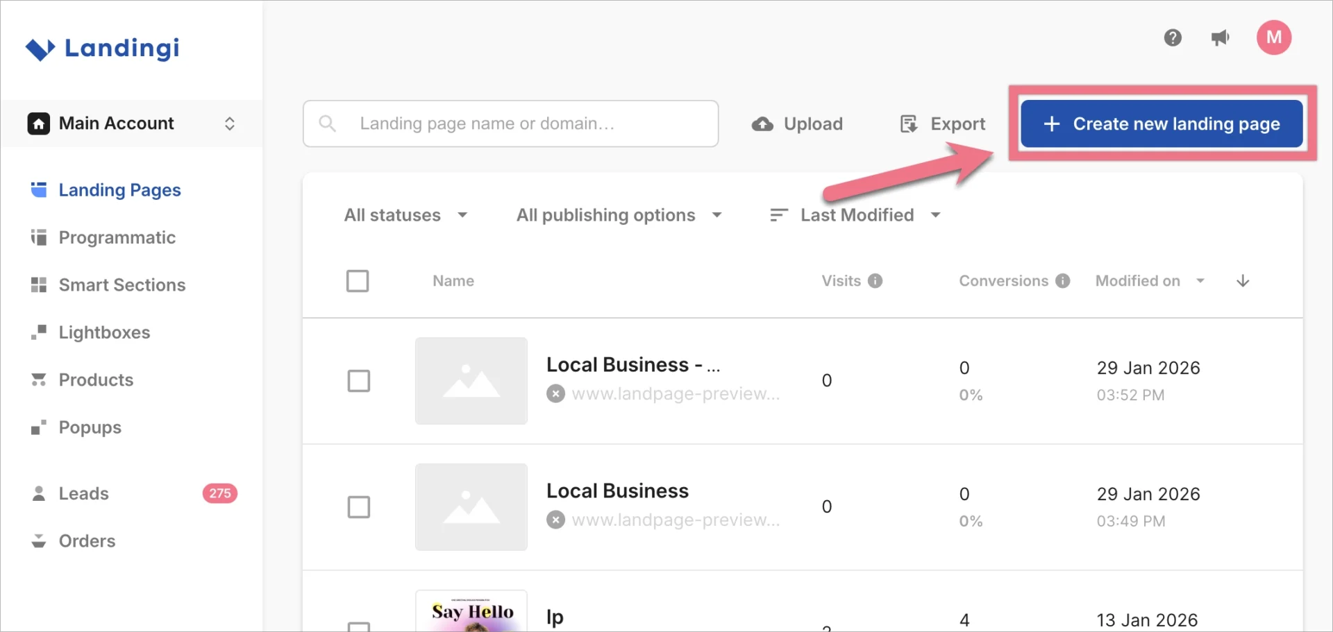1333x632 pixels.
Task: Click the Create new landing page button
Action: 1162,123
